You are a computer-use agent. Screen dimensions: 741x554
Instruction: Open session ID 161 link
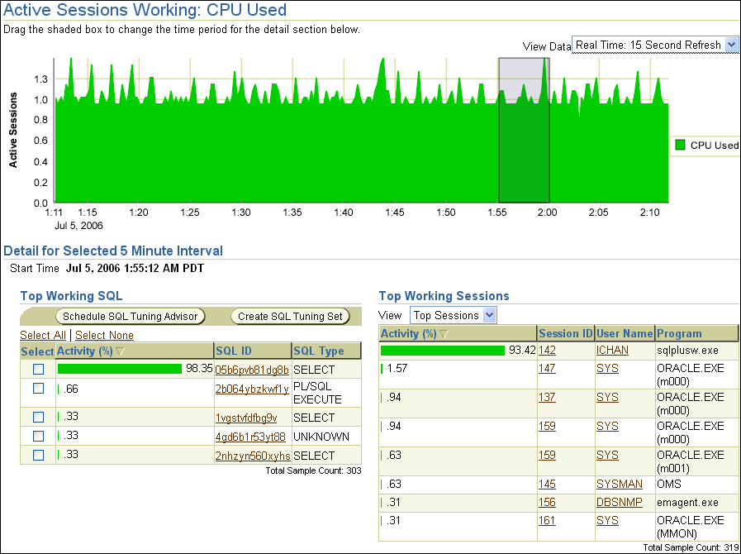point(547,520)
